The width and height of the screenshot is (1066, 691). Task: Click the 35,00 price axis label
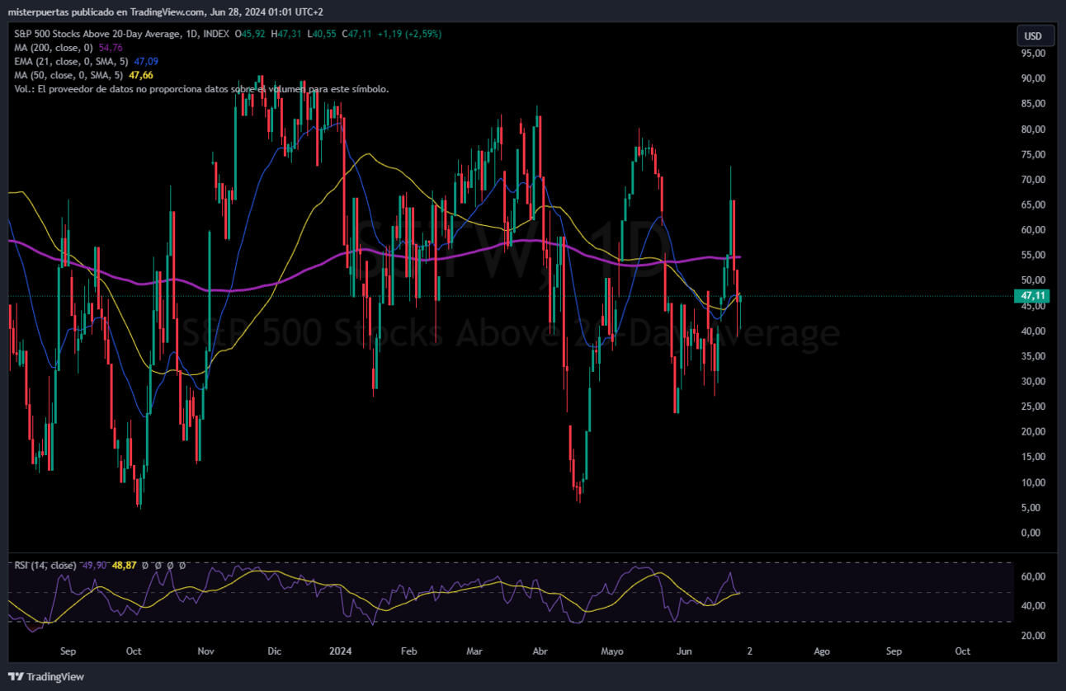click(x=1034, y=356)
